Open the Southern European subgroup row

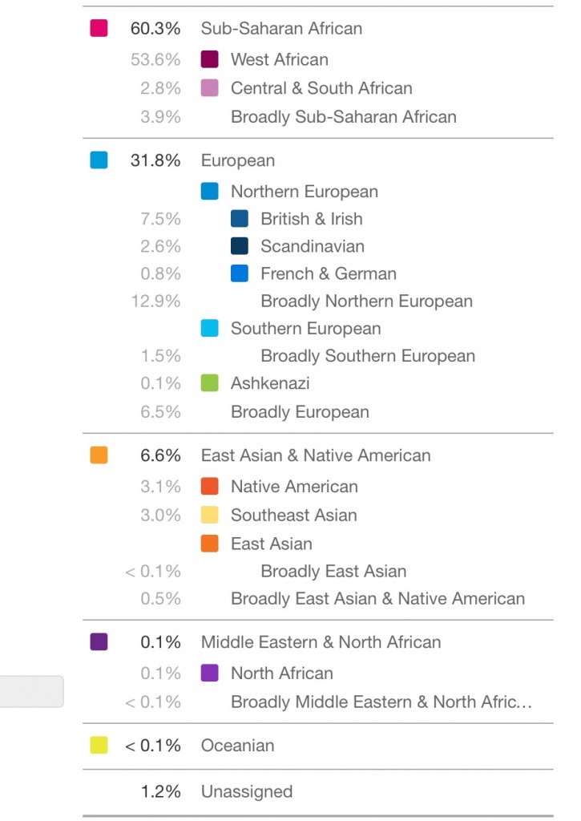(305, 329)
